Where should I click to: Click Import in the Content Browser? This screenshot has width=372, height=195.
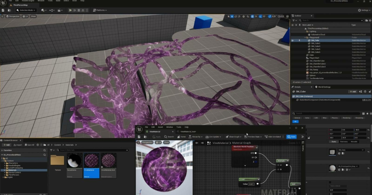[x=17, y=145]
